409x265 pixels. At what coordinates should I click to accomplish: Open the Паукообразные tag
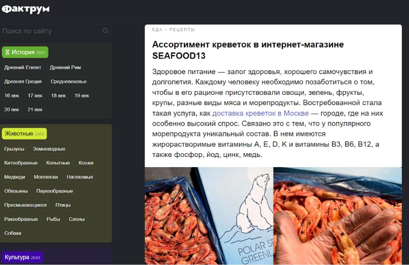(55, 191)
